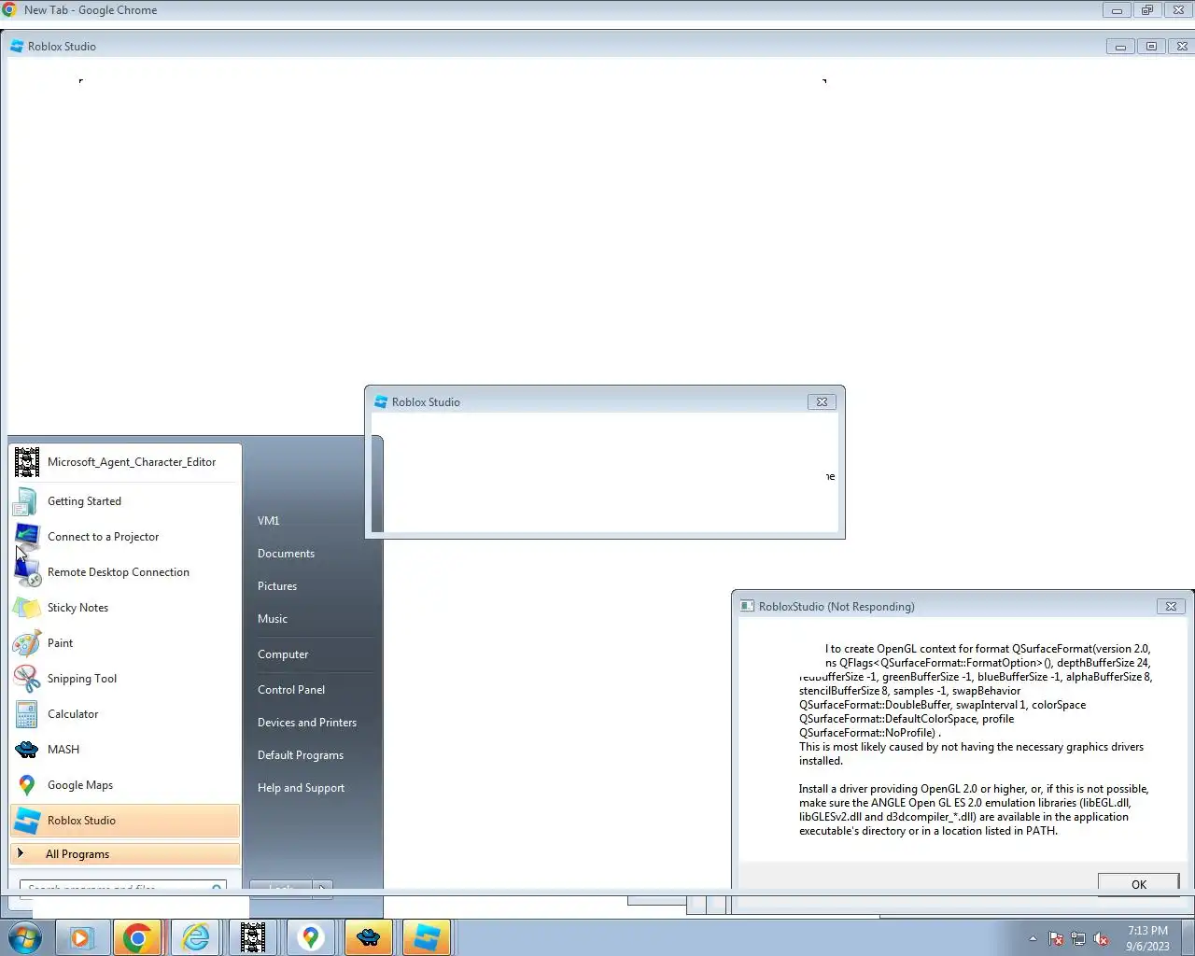Launch MASH from Start menu

coord(125,750)
